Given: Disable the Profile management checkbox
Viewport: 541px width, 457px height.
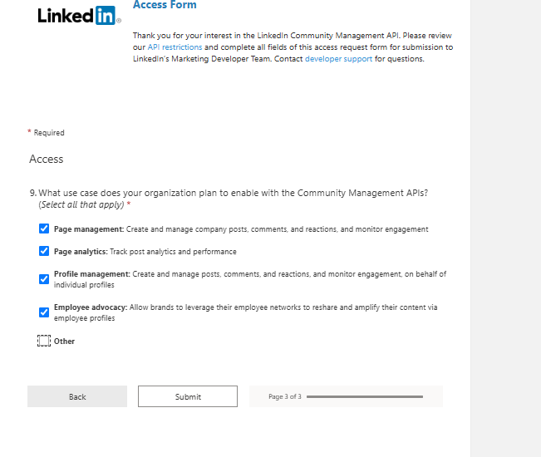Looking at the screenshot, I should (44, 279).
